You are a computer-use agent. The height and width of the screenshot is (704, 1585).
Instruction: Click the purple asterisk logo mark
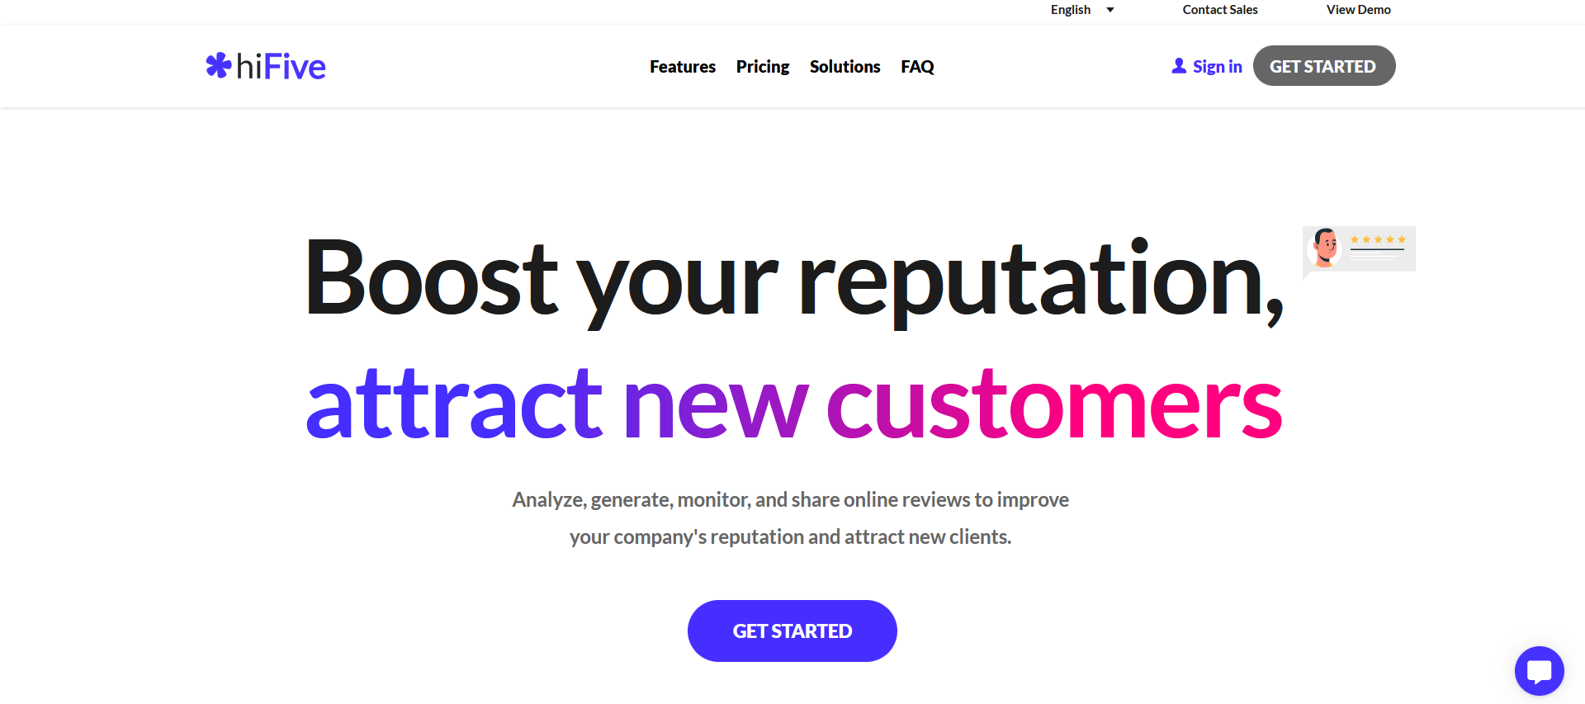click(217, 65)
